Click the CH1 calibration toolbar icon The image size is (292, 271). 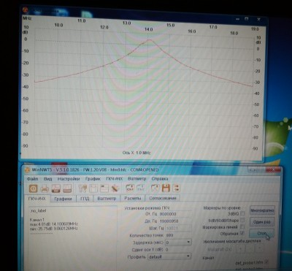coord(130,188)
